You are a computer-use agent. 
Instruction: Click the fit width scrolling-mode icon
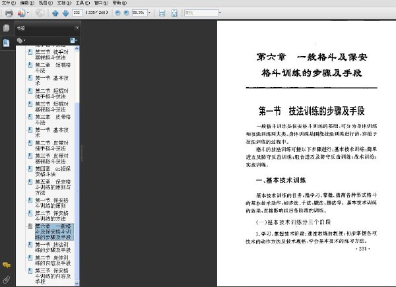click(x=162, y=13)
